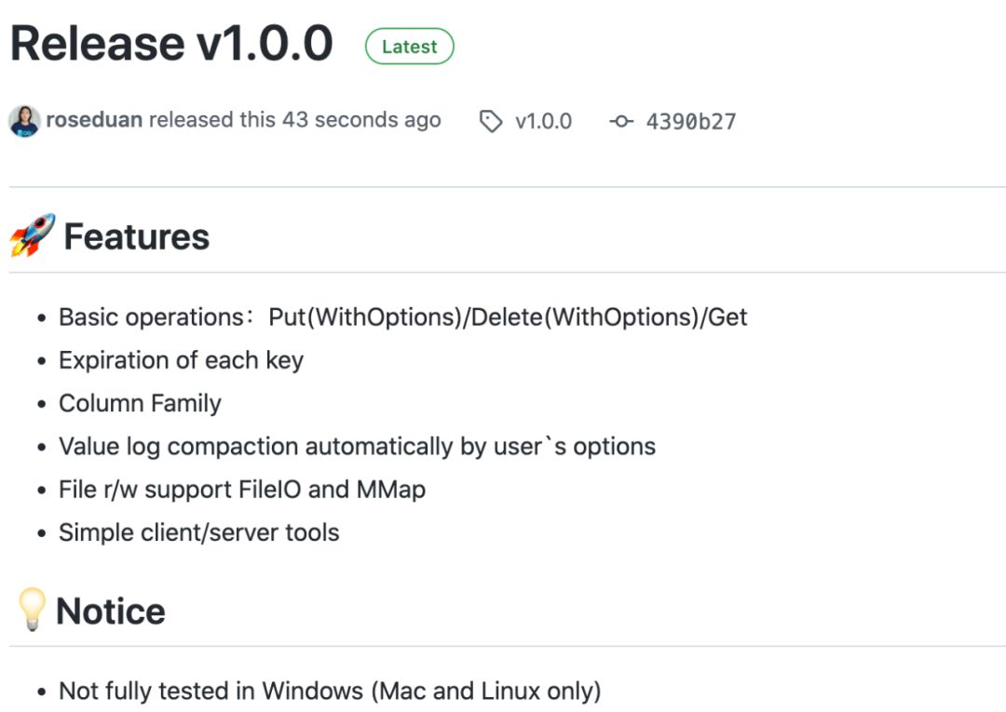The height and width of the screenshot is (712, 1006).
Task: Select the Features section heading
Action: point(136,235)
